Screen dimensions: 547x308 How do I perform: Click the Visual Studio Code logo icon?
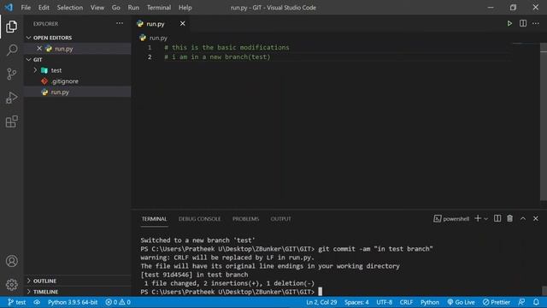click(x=9, y=8)
